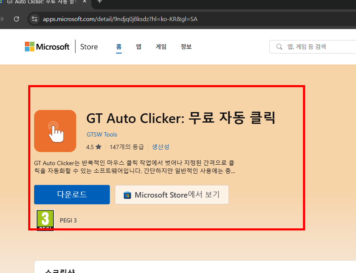Image resolution: width=356 pixels, height=273 pixels.
Task: Open the 앱 tab
Action: [x=138, y=47]
